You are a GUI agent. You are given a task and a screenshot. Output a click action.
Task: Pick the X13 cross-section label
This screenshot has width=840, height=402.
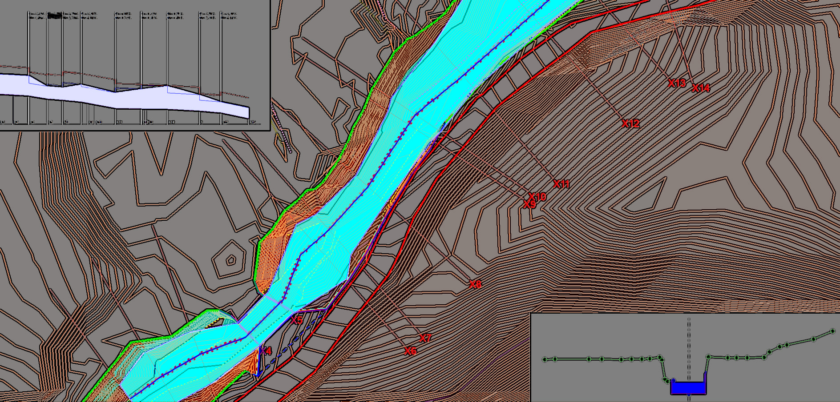(677, 83)
